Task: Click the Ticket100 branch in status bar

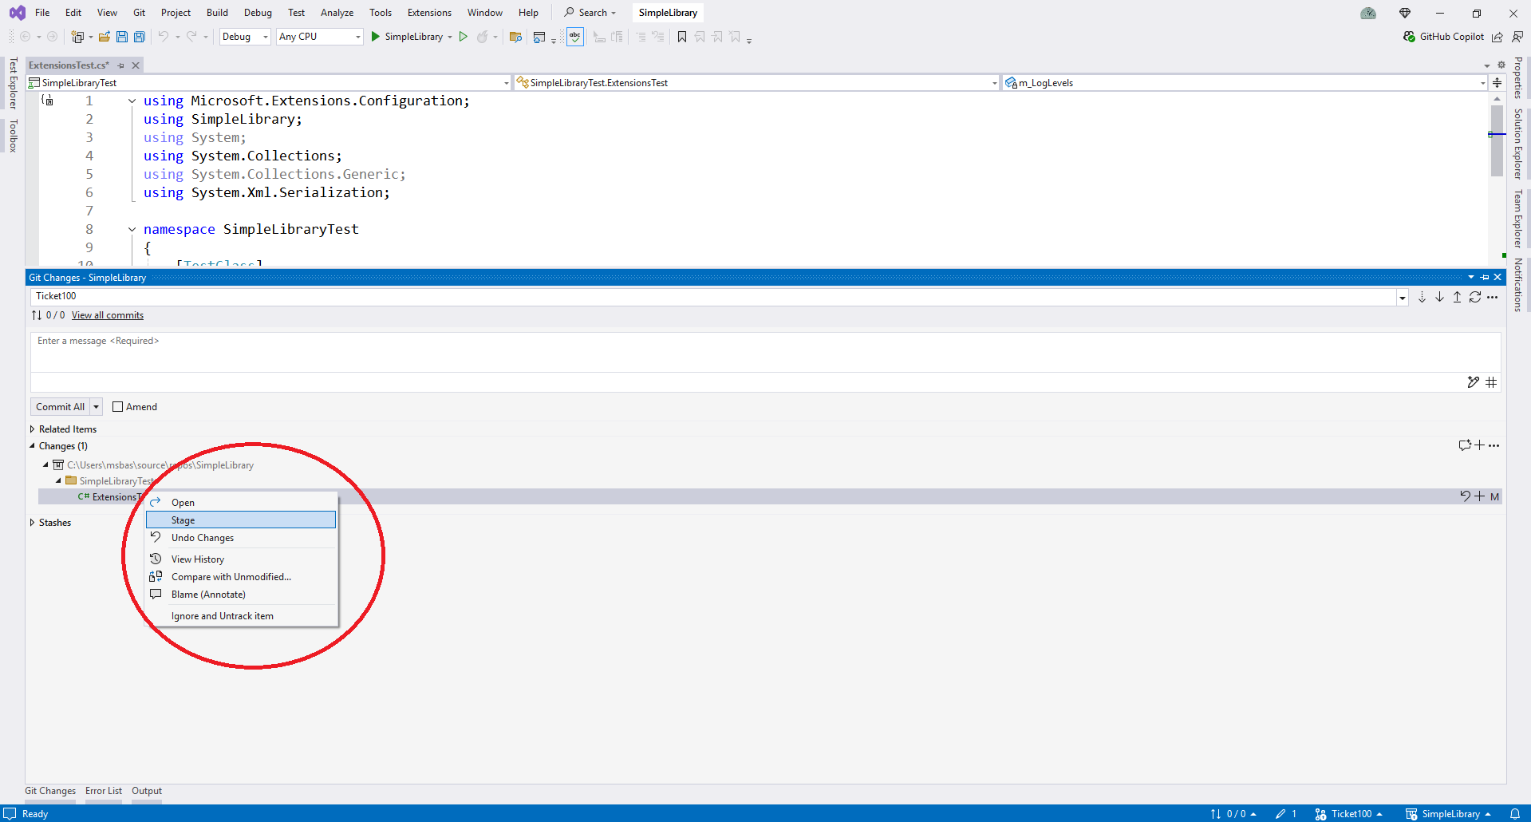Action: pos(1348,814)
